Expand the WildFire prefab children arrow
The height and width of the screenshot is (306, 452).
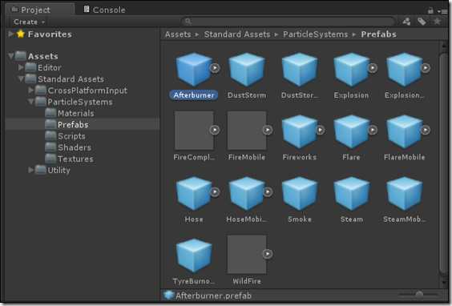268,254
